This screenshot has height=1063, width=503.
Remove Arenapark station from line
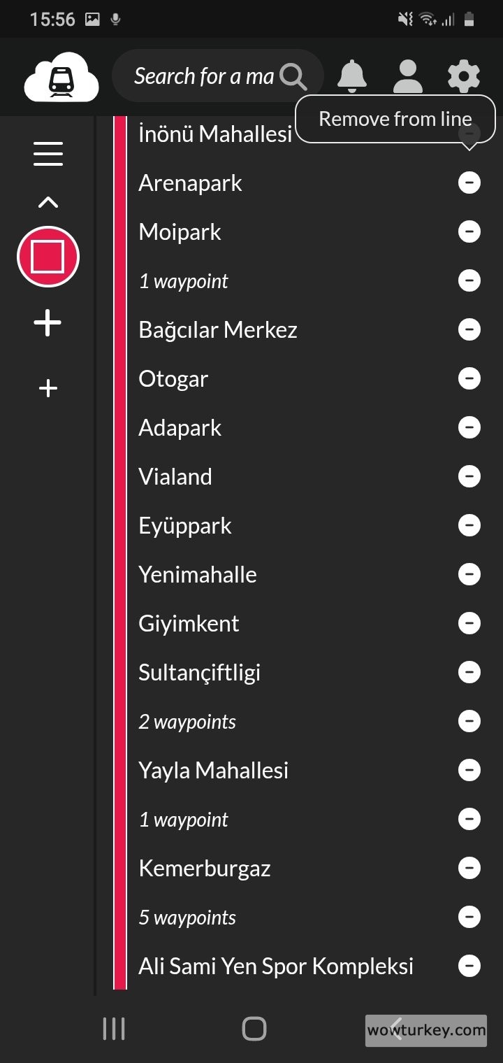coord(469,183)
